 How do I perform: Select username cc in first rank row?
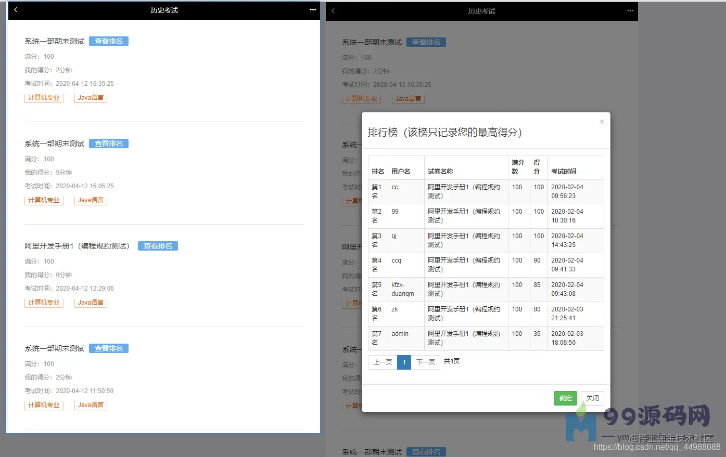[x=394, y=187]
